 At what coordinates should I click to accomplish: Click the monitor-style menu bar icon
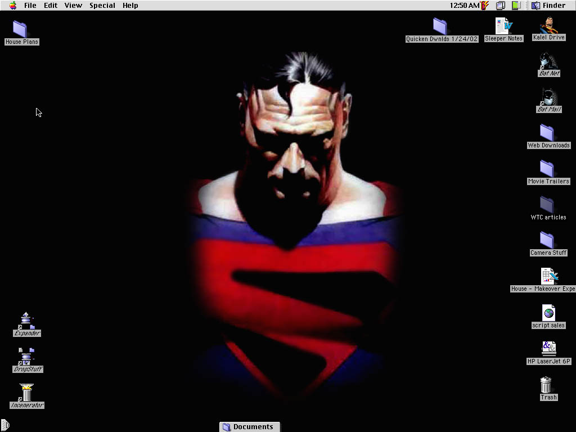tap(500, 6)
